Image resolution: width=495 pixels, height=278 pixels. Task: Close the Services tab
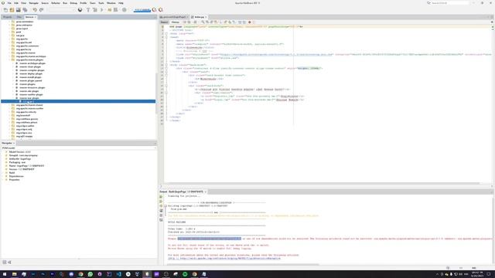[x=36, y=17]
